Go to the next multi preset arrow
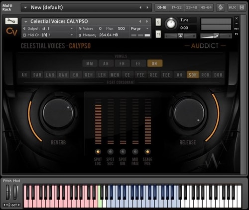Screen dimensions: 249x210 [147, 7]
